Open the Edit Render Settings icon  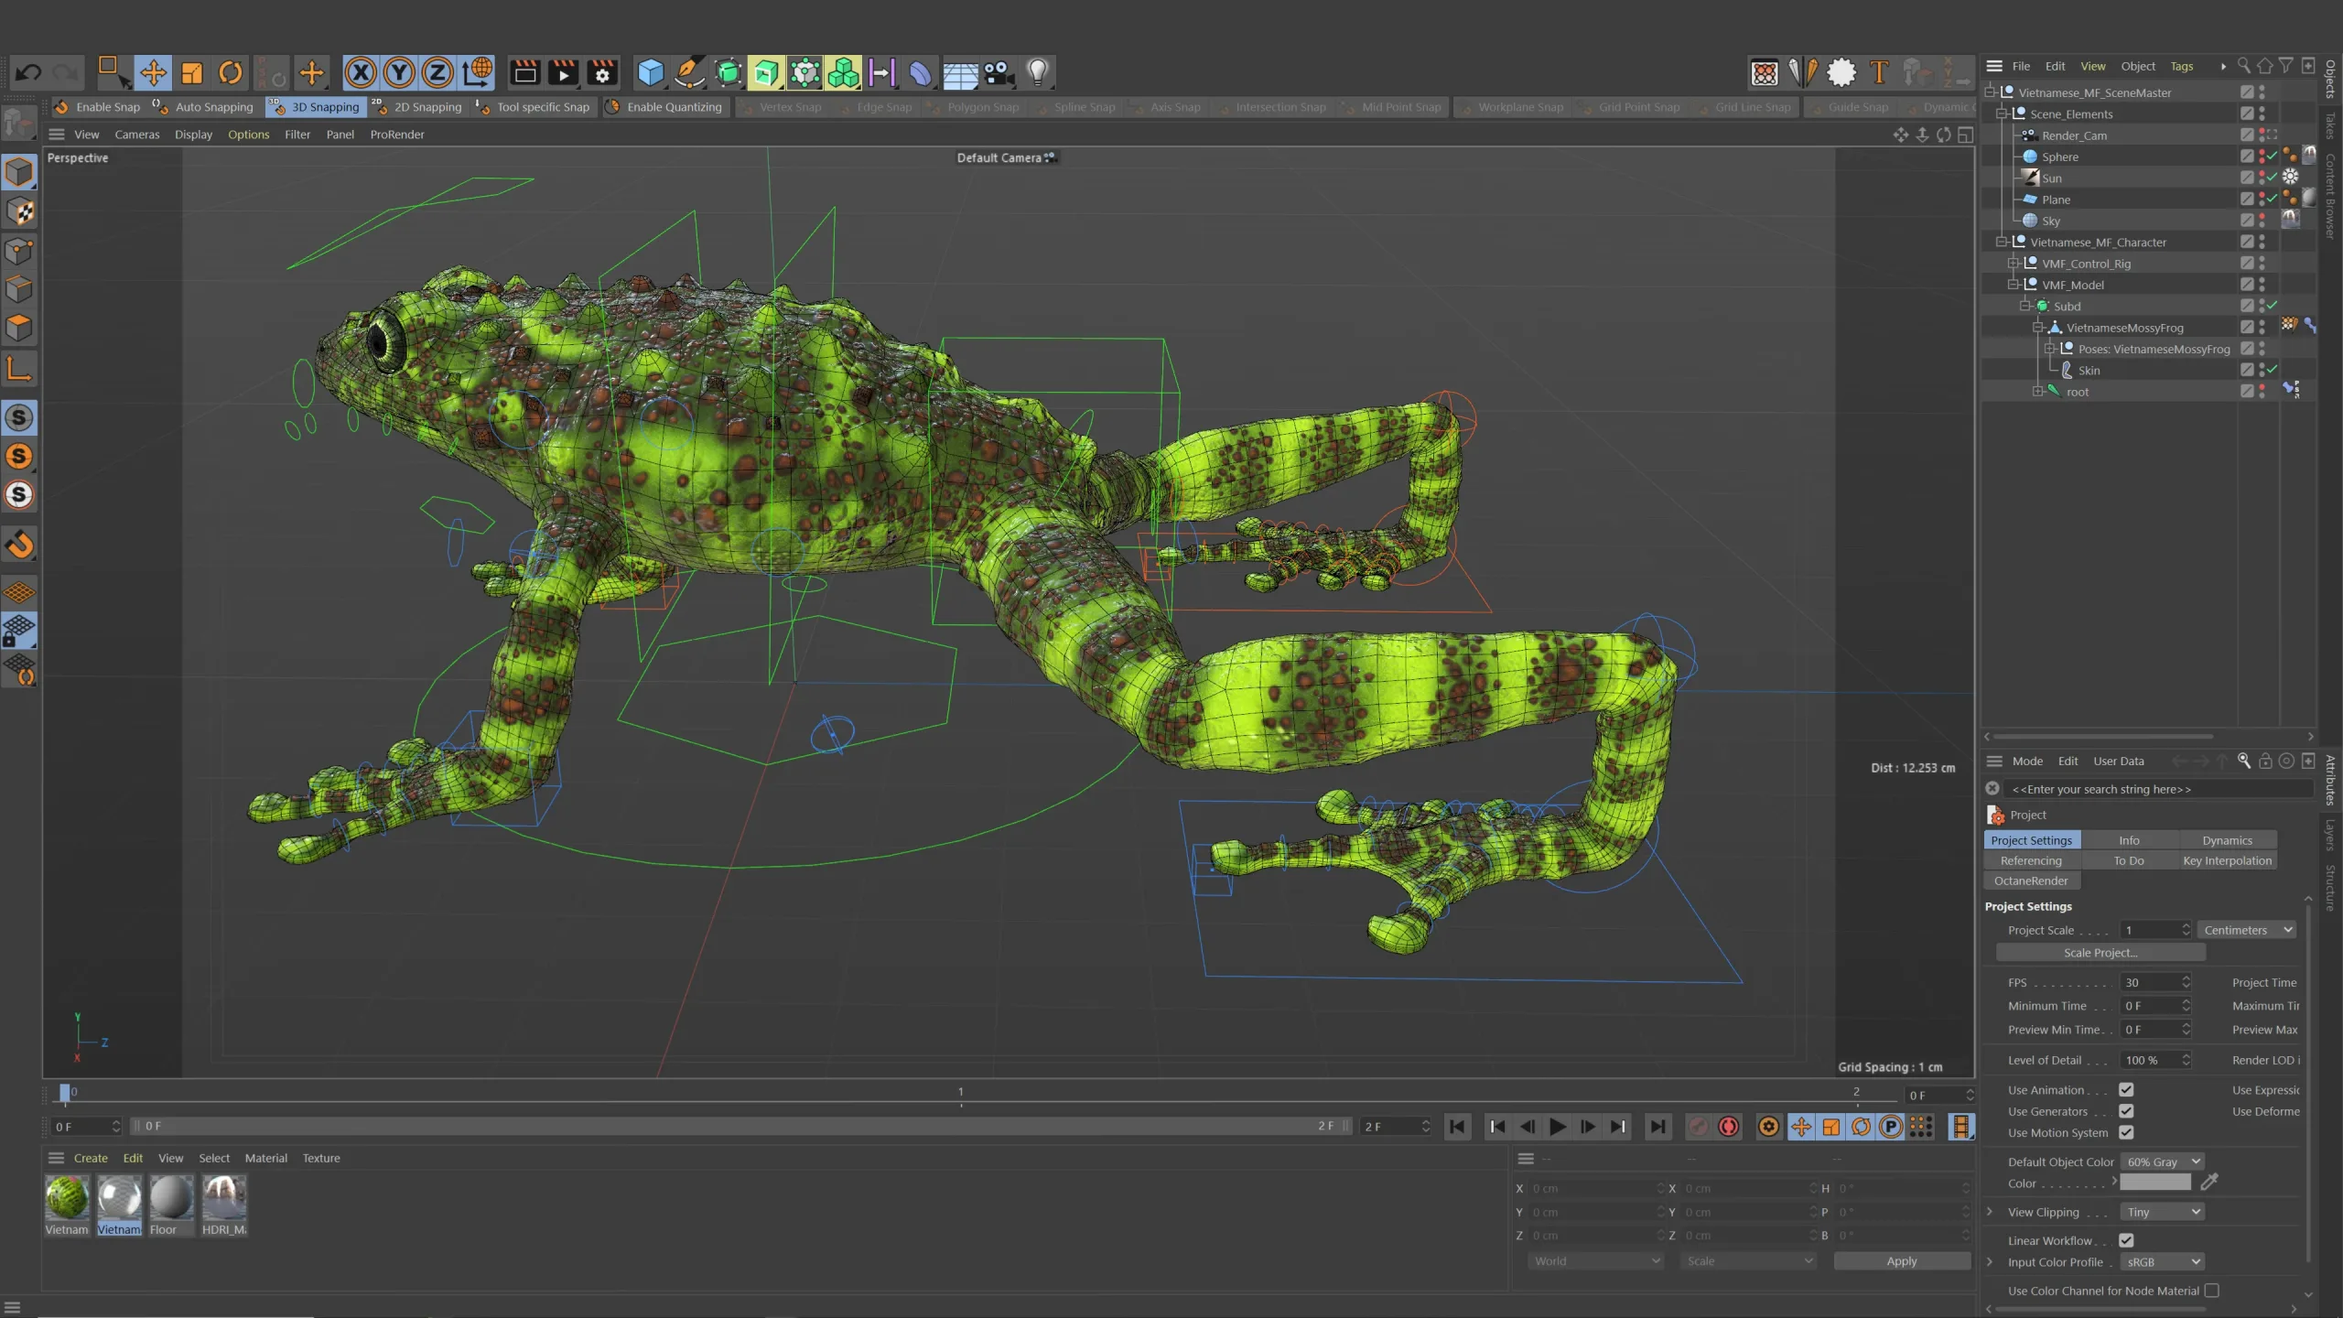click(x=602, y=72)
